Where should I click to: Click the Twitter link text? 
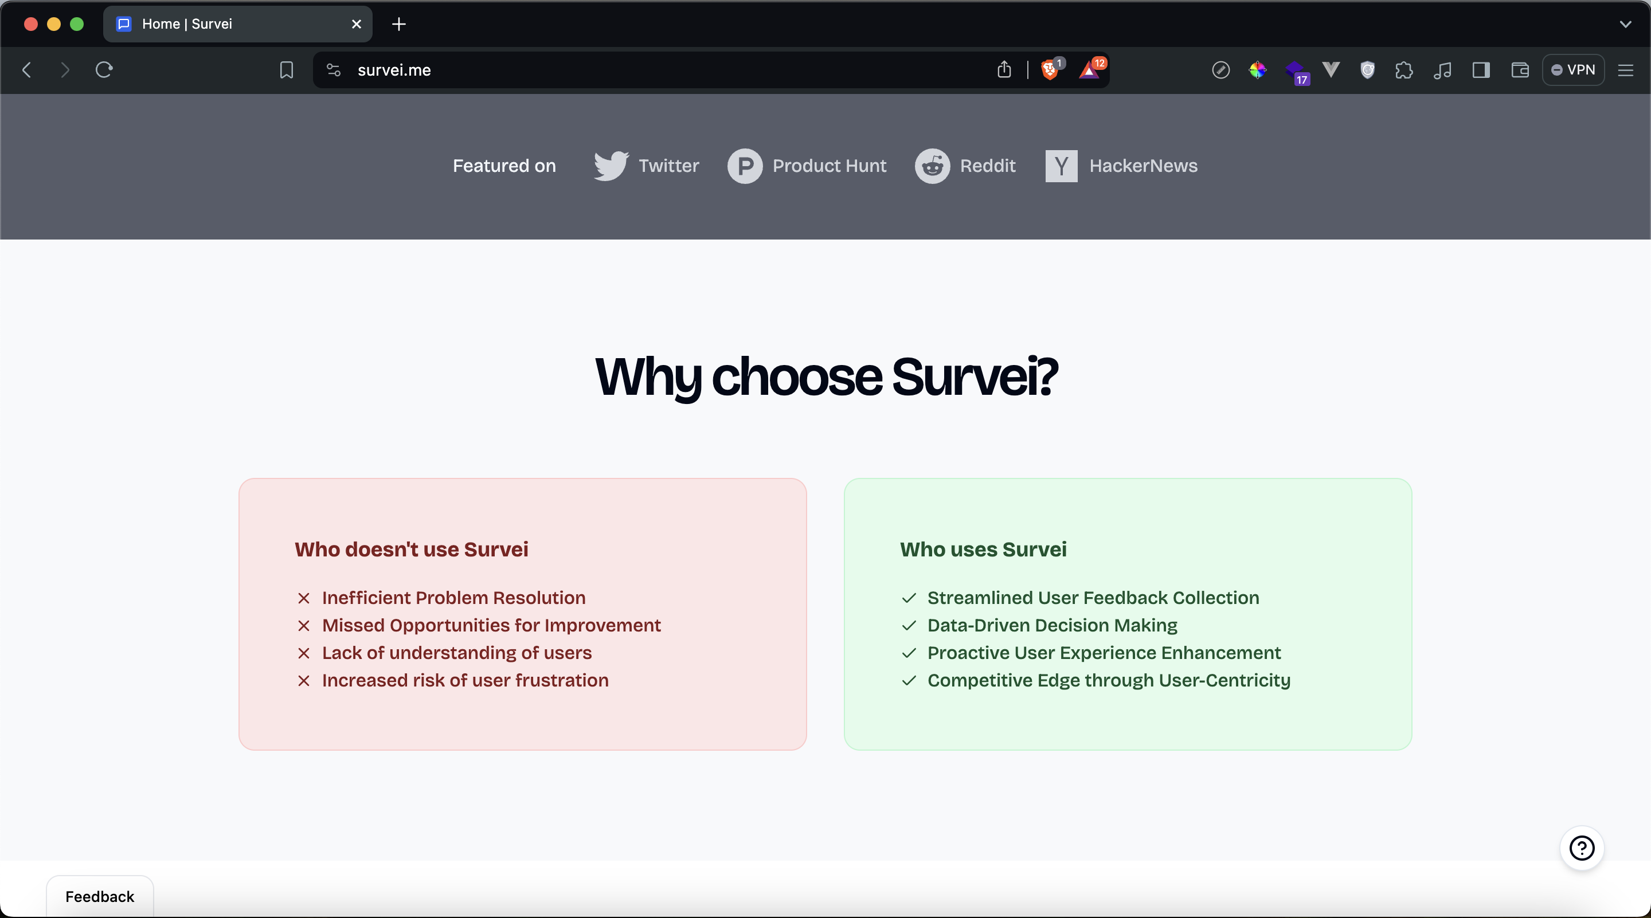[668, 166]
